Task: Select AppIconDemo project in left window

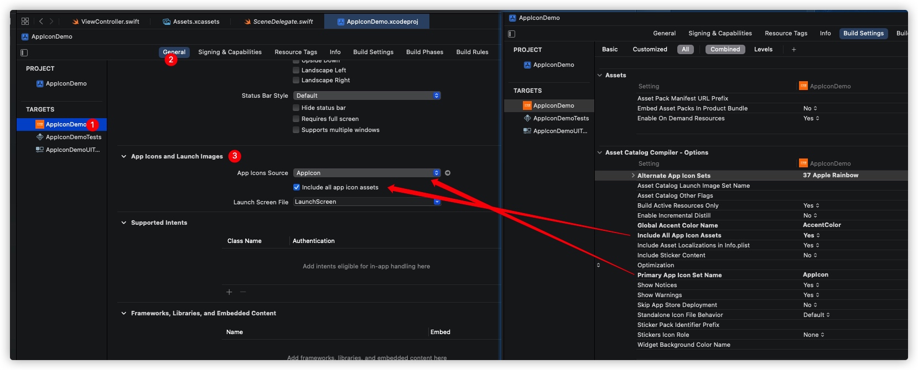Action: (x=61, y=84)
